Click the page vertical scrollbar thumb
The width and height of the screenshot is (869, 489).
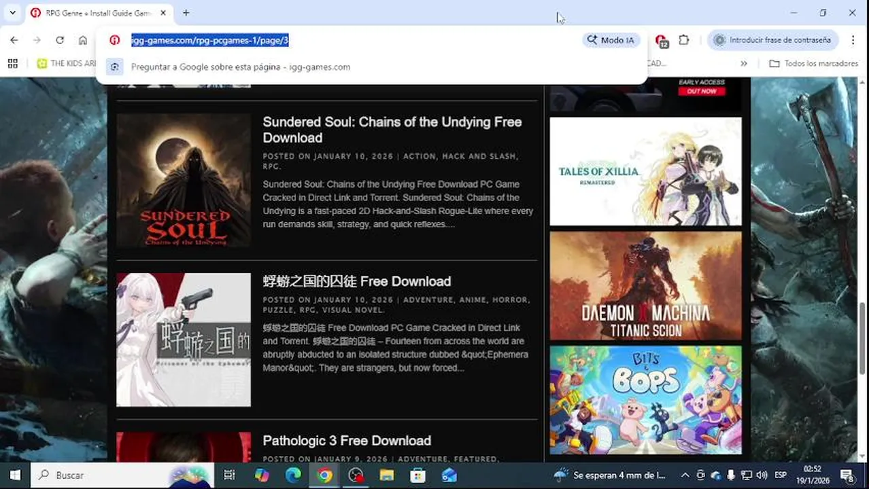point(864,337)
